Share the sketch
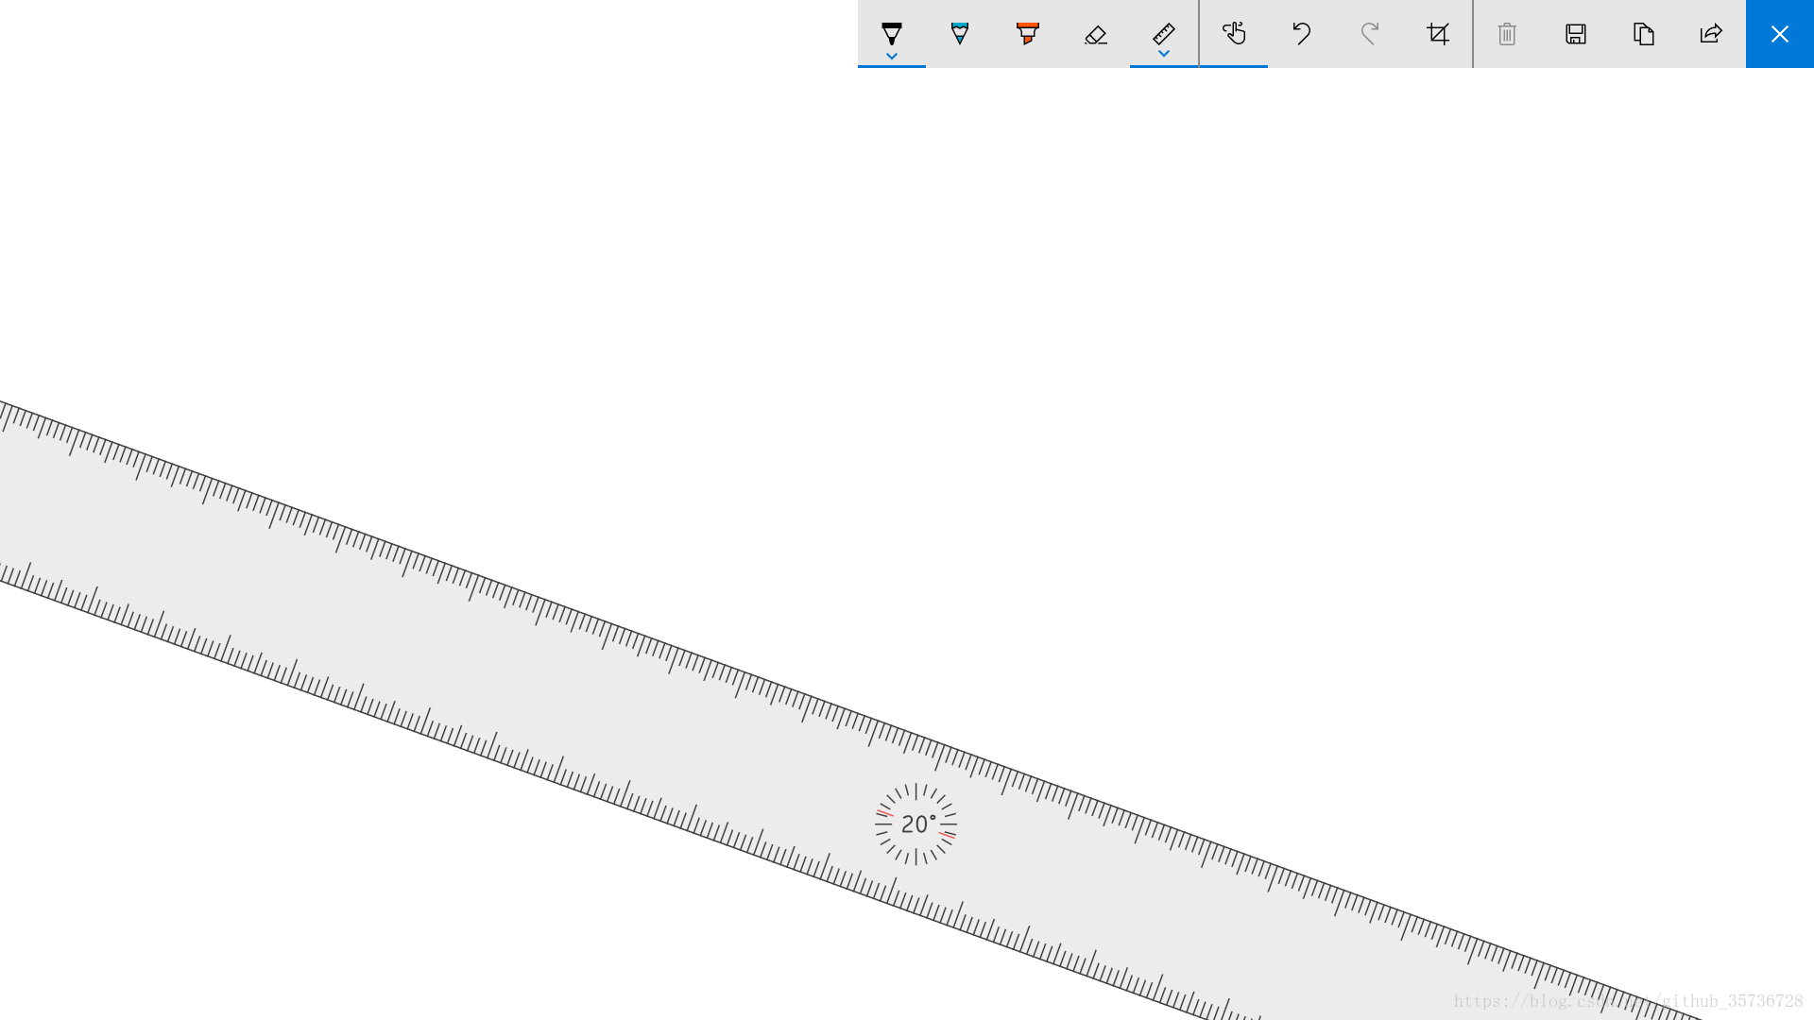1814x1020 pixels. click(1711, 34)
